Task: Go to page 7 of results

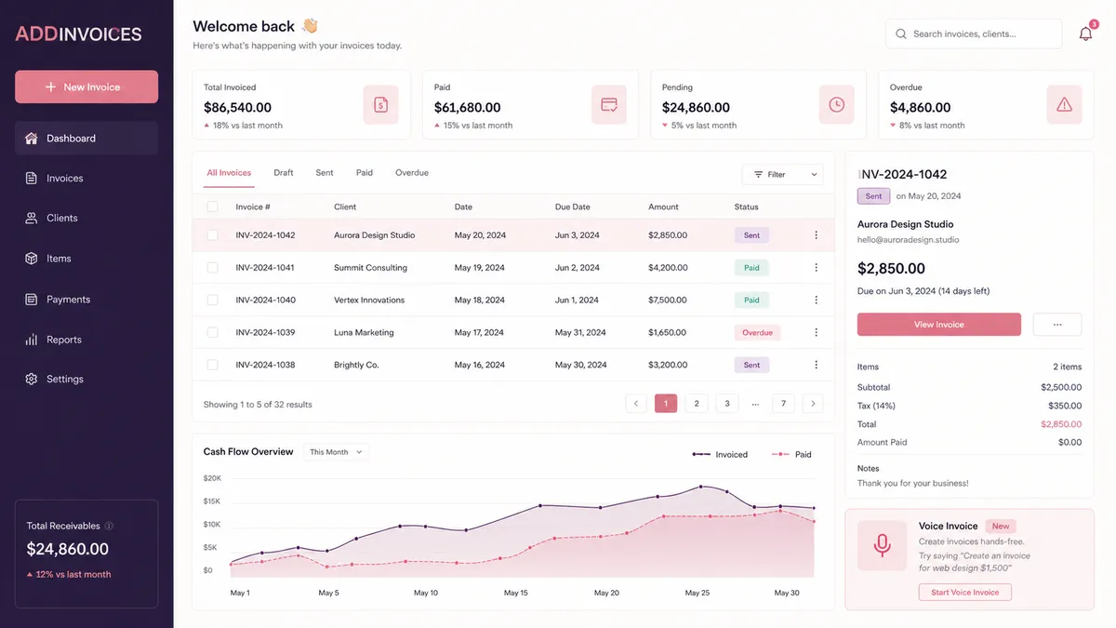Action: (x=784, y=404)
